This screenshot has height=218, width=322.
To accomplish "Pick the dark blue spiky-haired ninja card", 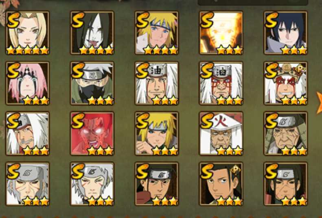I will point(286,33).
